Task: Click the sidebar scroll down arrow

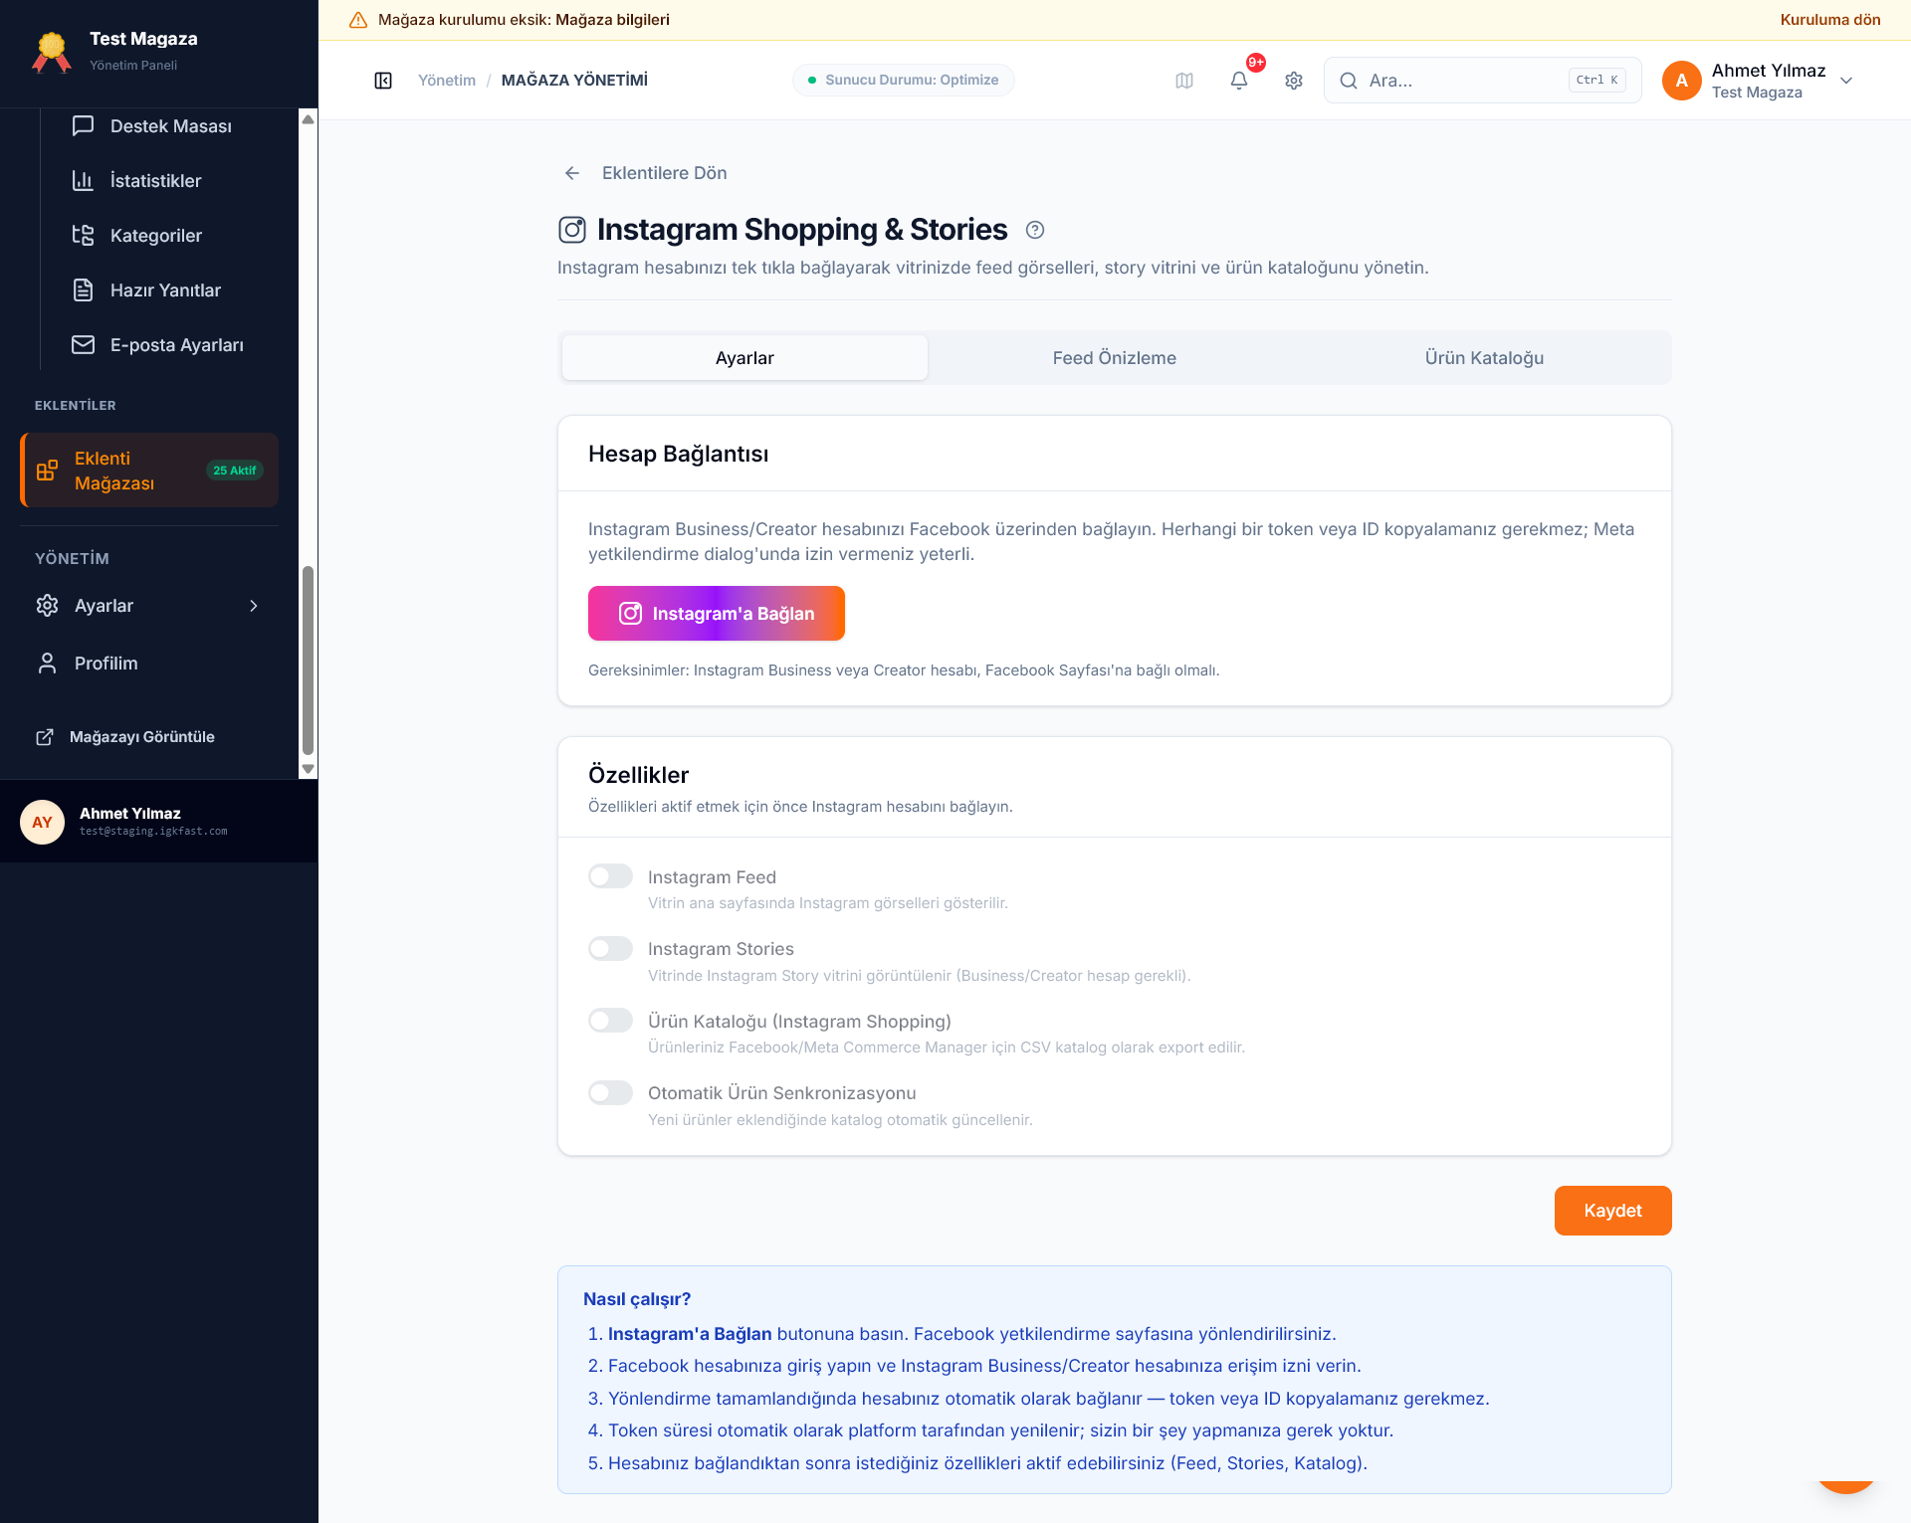Action: 308,769
